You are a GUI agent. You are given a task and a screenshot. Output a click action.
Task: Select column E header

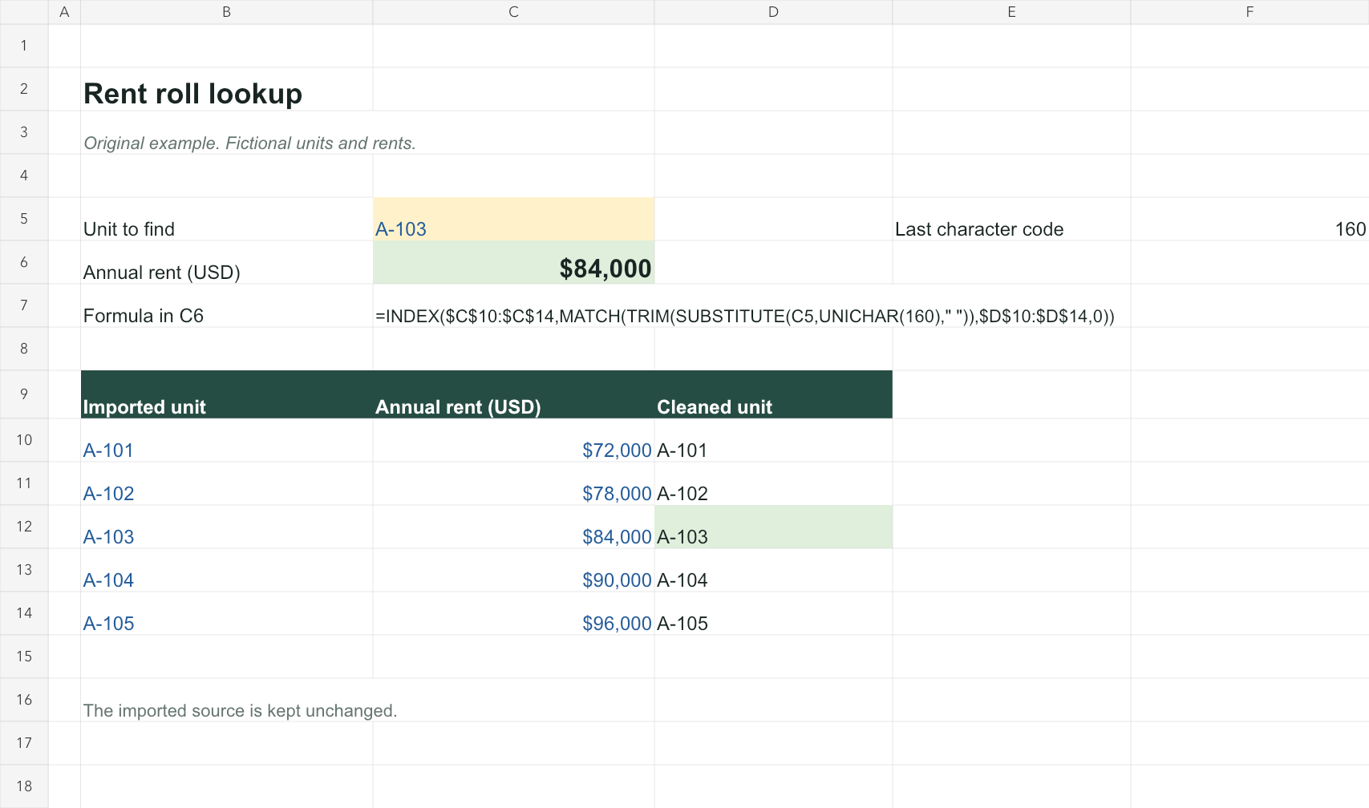(x=1011, y=12)
